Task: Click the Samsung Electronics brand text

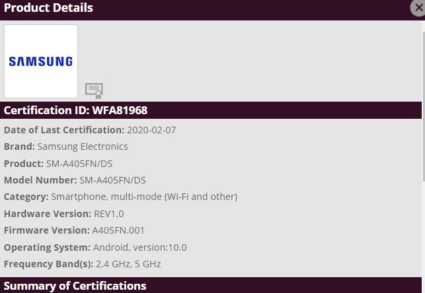Action: coord(83,146)
